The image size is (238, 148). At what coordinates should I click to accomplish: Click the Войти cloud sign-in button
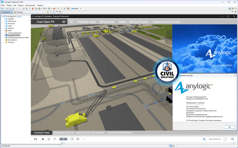pyautogui.click(x=75, y=9)
